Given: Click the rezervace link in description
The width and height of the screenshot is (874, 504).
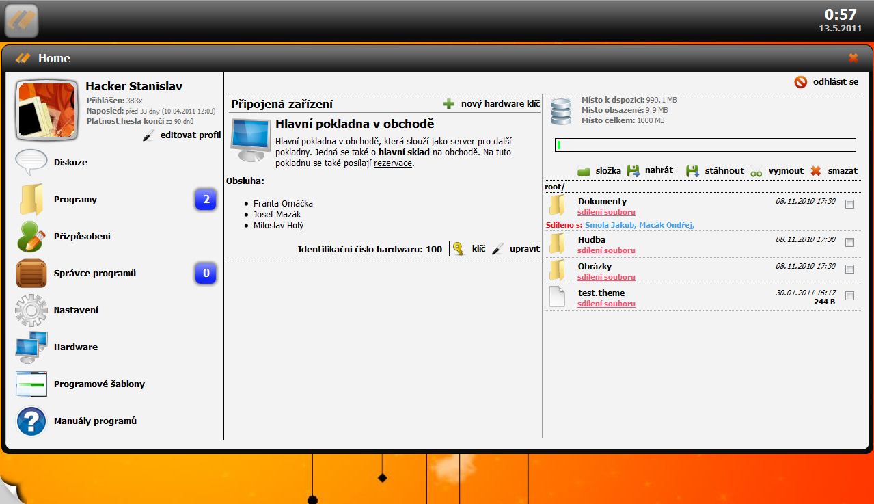Looking at the screenshot, I should tap(394, 163).
